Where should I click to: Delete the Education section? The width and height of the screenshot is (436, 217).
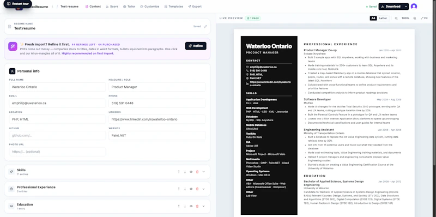point(197,206)
